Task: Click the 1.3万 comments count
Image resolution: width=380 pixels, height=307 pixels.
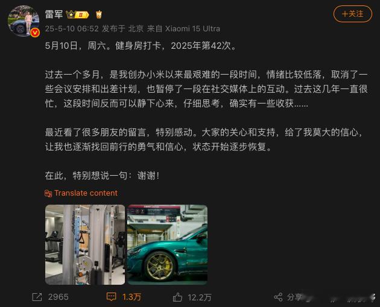Action: click(x=131, y=297)
